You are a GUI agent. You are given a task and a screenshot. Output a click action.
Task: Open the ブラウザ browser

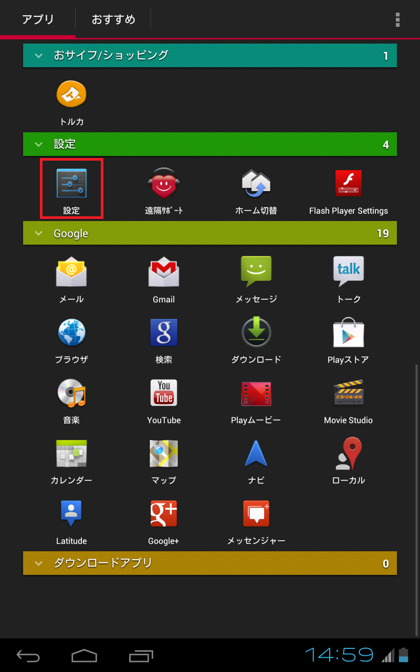point(71,340)
